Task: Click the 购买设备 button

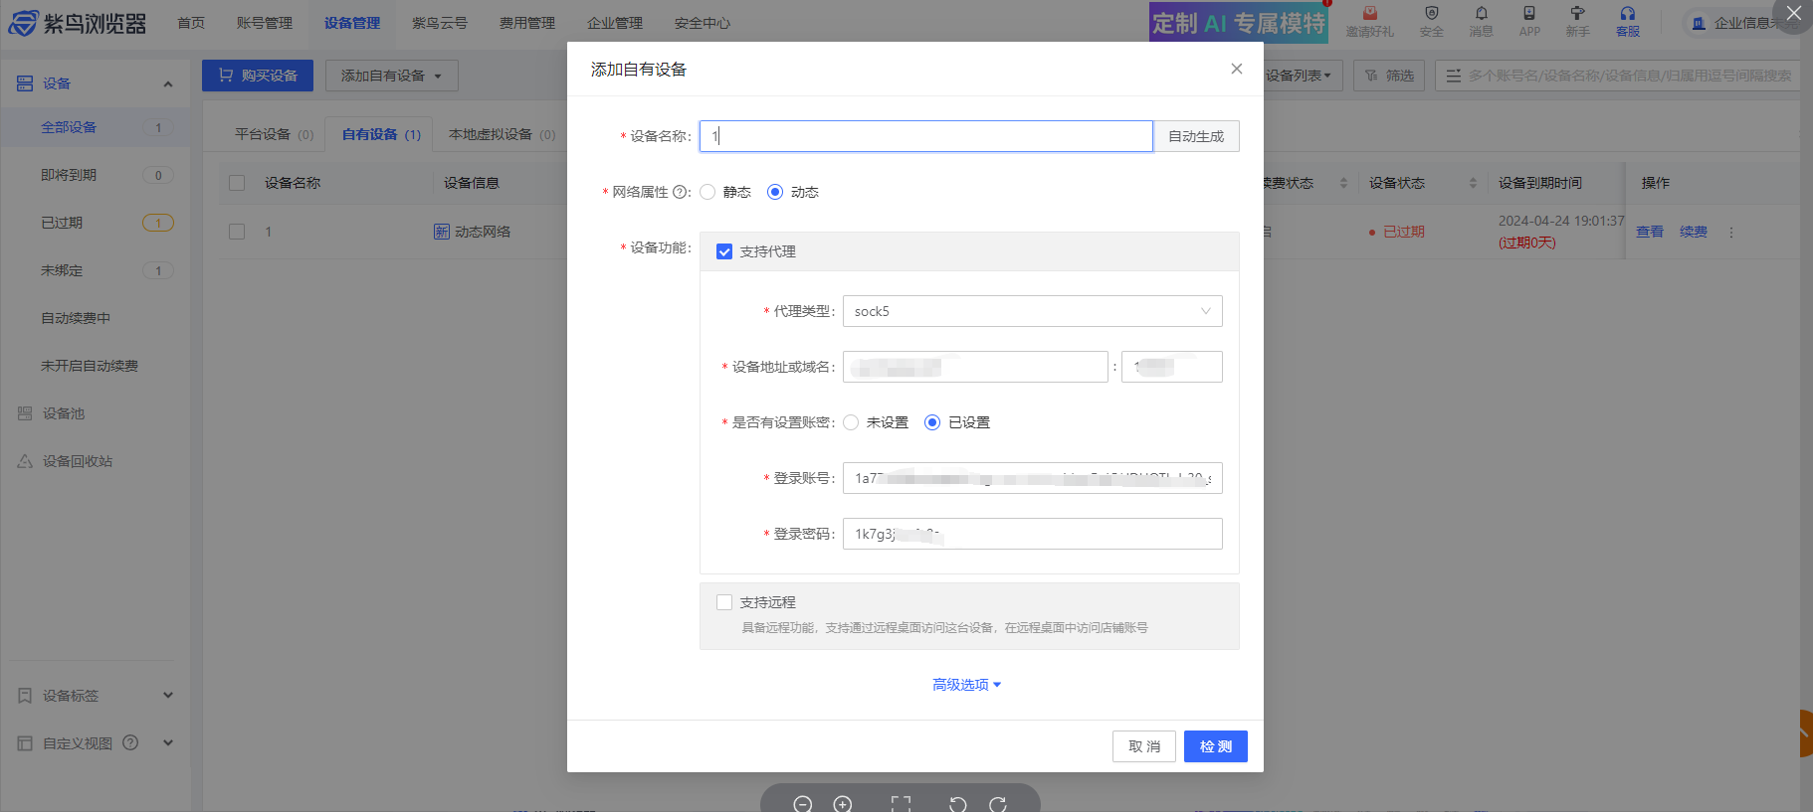Action: [x=258, y=76]
